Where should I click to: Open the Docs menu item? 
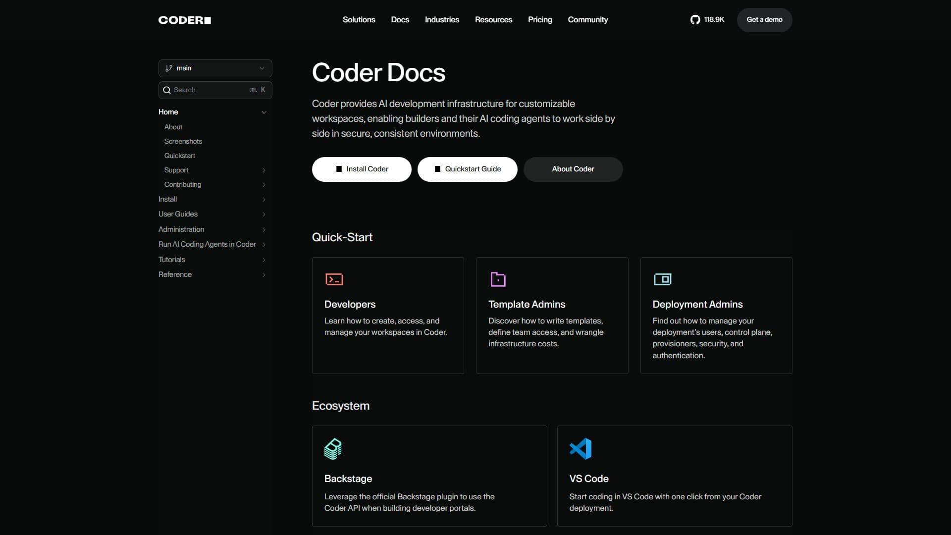tap(400, 20)
